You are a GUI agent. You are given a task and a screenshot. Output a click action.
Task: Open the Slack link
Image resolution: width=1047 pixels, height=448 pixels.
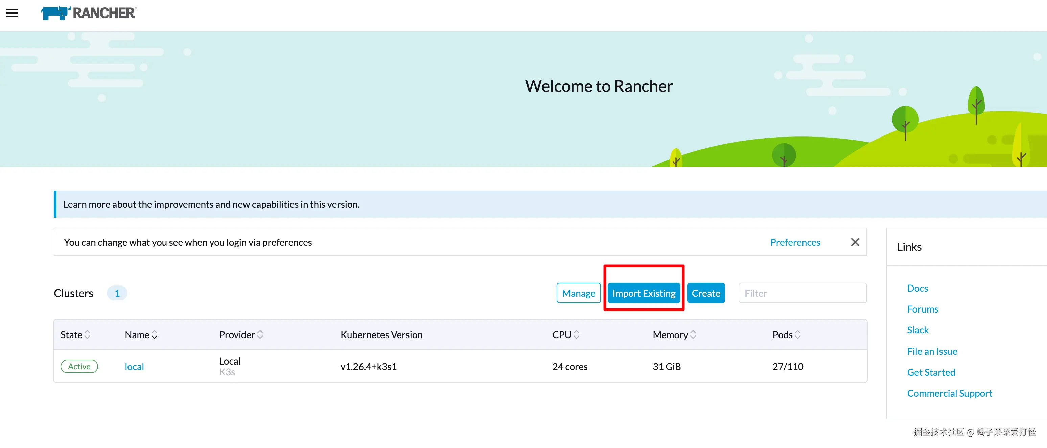click(917, 330)
